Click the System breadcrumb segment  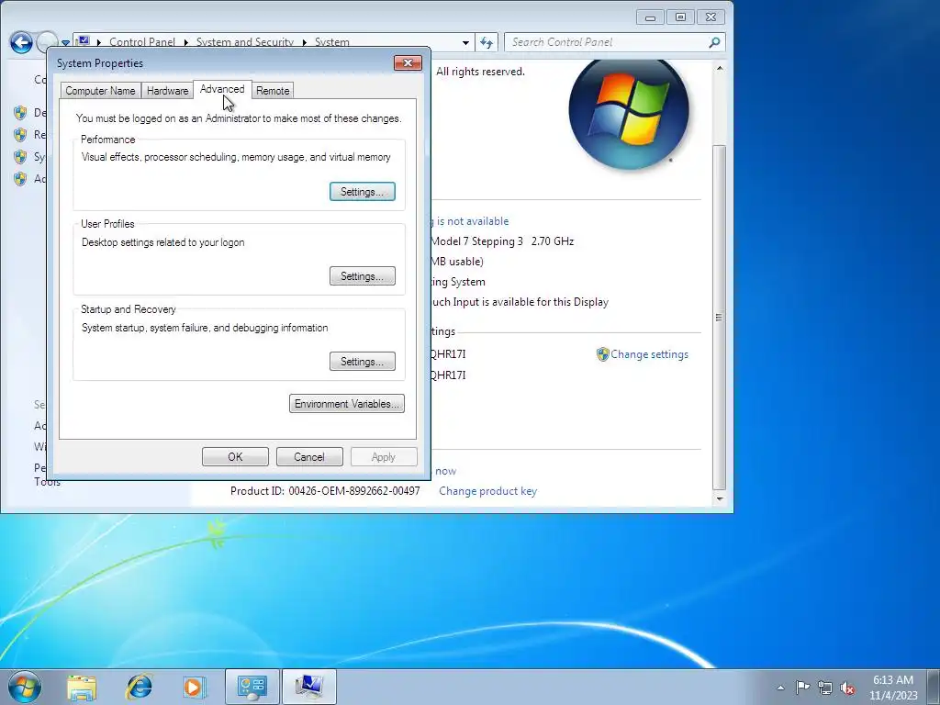(x=332, y=42)
